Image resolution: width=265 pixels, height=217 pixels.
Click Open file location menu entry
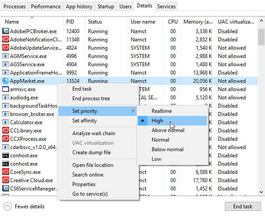pos(92,165)
